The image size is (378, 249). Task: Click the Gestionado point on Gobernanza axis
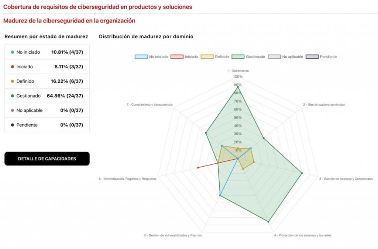[x=238, y=87]
